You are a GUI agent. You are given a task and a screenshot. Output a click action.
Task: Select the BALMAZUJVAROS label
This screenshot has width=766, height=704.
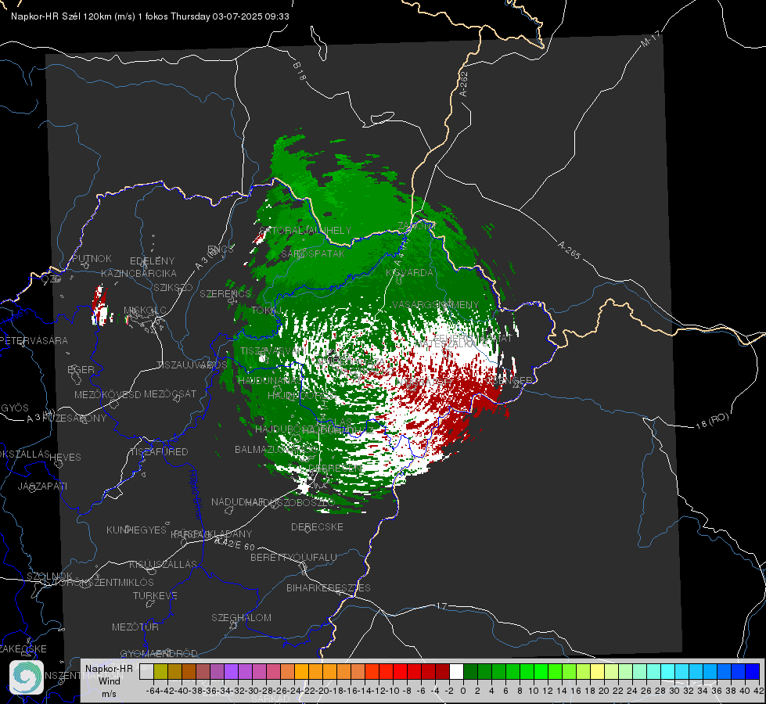(276, 449)
